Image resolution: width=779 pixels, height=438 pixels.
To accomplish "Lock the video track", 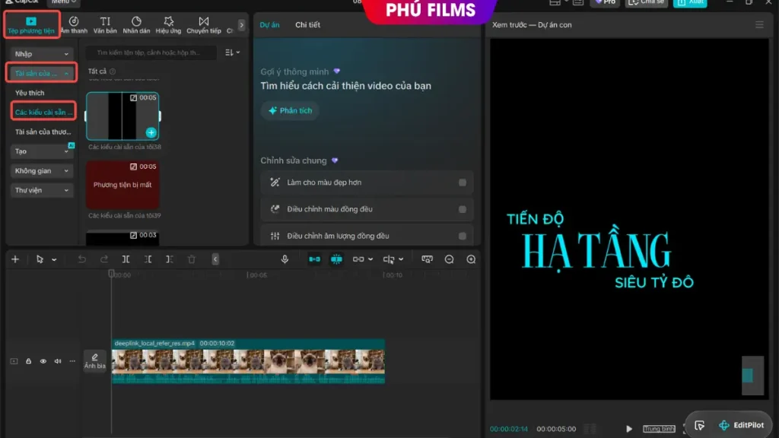I will (x=28, y=361).
